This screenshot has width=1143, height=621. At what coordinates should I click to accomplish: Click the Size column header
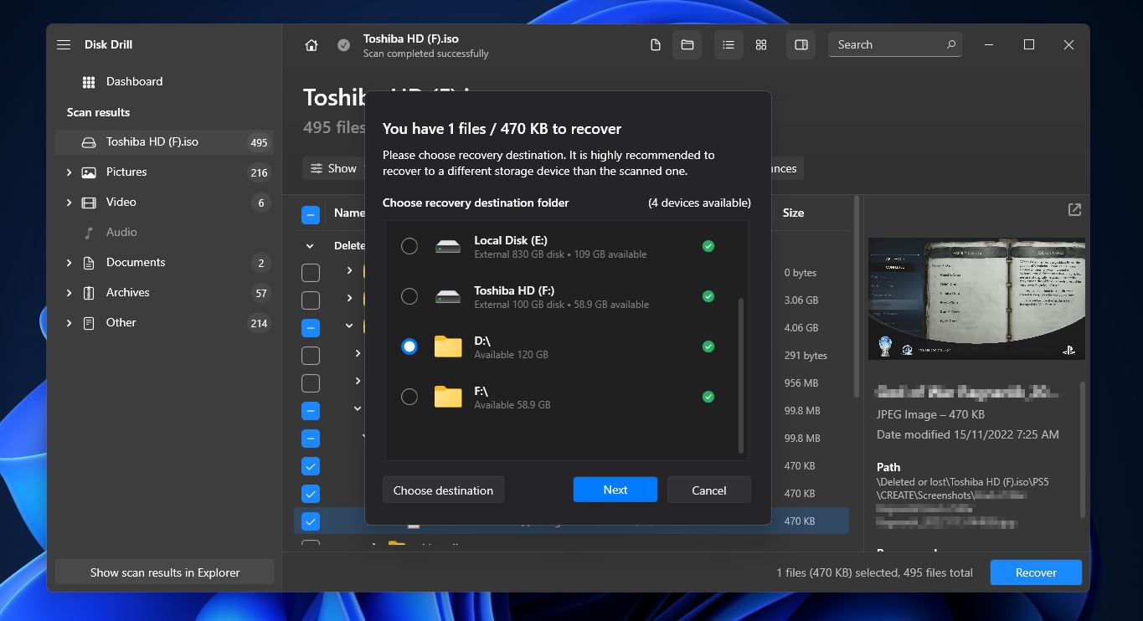(793, 213)
